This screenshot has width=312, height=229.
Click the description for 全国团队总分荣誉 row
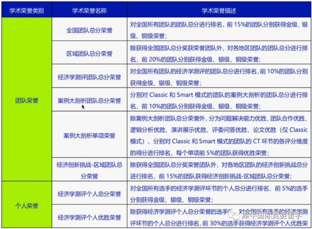(x=219, y=30)
